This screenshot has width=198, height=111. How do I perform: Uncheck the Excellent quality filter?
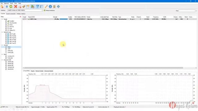click(6, 21)
